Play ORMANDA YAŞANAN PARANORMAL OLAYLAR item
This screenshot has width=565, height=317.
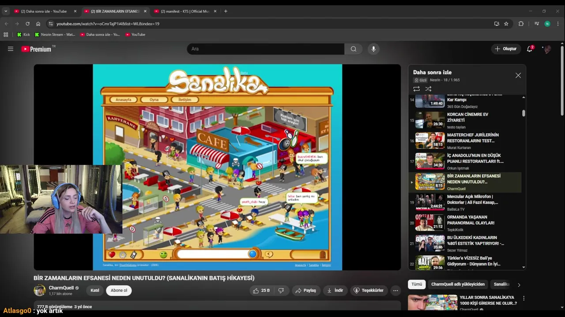point(466,222)
